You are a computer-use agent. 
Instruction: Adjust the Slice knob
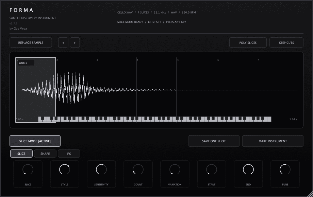(x=28, y=169)
